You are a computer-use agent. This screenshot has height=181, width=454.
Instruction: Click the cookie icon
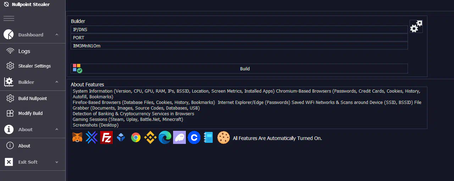(223, 138)
